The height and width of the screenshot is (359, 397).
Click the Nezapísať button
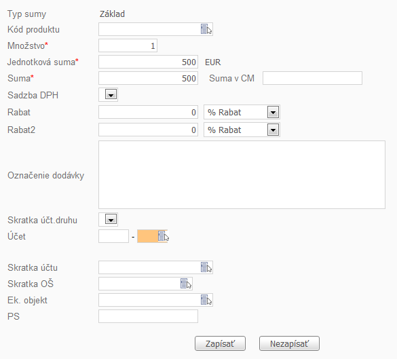pyautogui.click(x=289, y=343)
